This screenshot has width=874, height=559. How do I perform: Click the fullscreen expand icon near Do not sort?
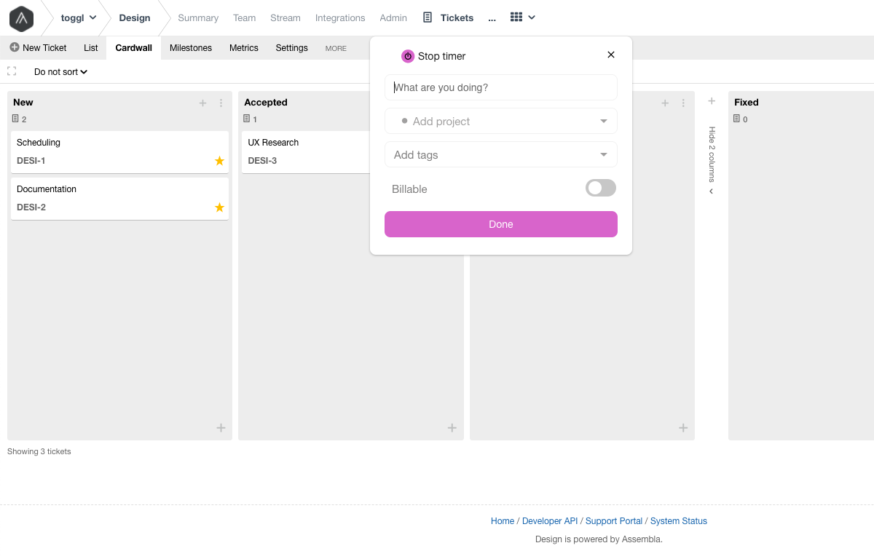coord(11,71)
